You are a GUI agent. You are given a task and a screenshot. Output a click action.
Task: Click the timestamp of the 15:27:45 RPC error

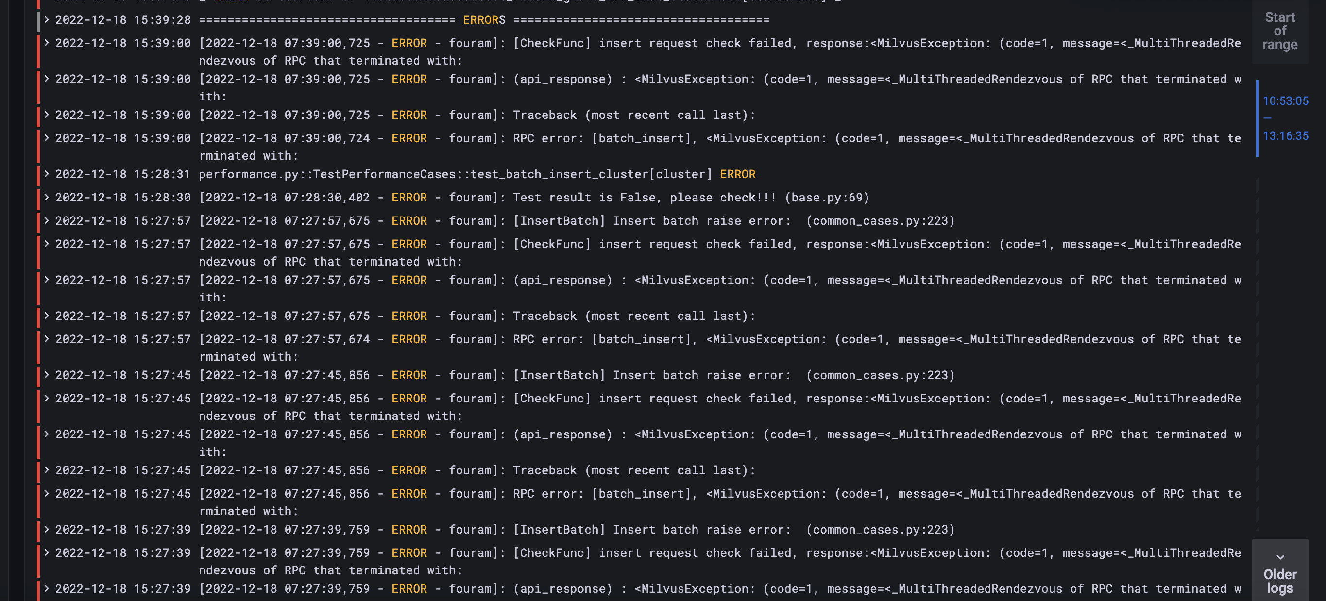pos(123,493)
